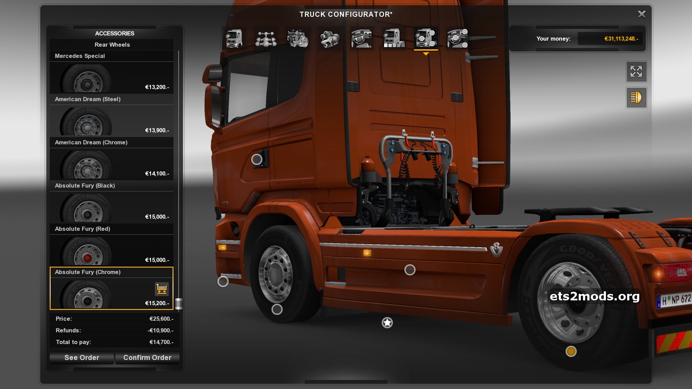Open the cabin selection category
Viewport: 692px width, 389px height.
(x=234, y=38)
